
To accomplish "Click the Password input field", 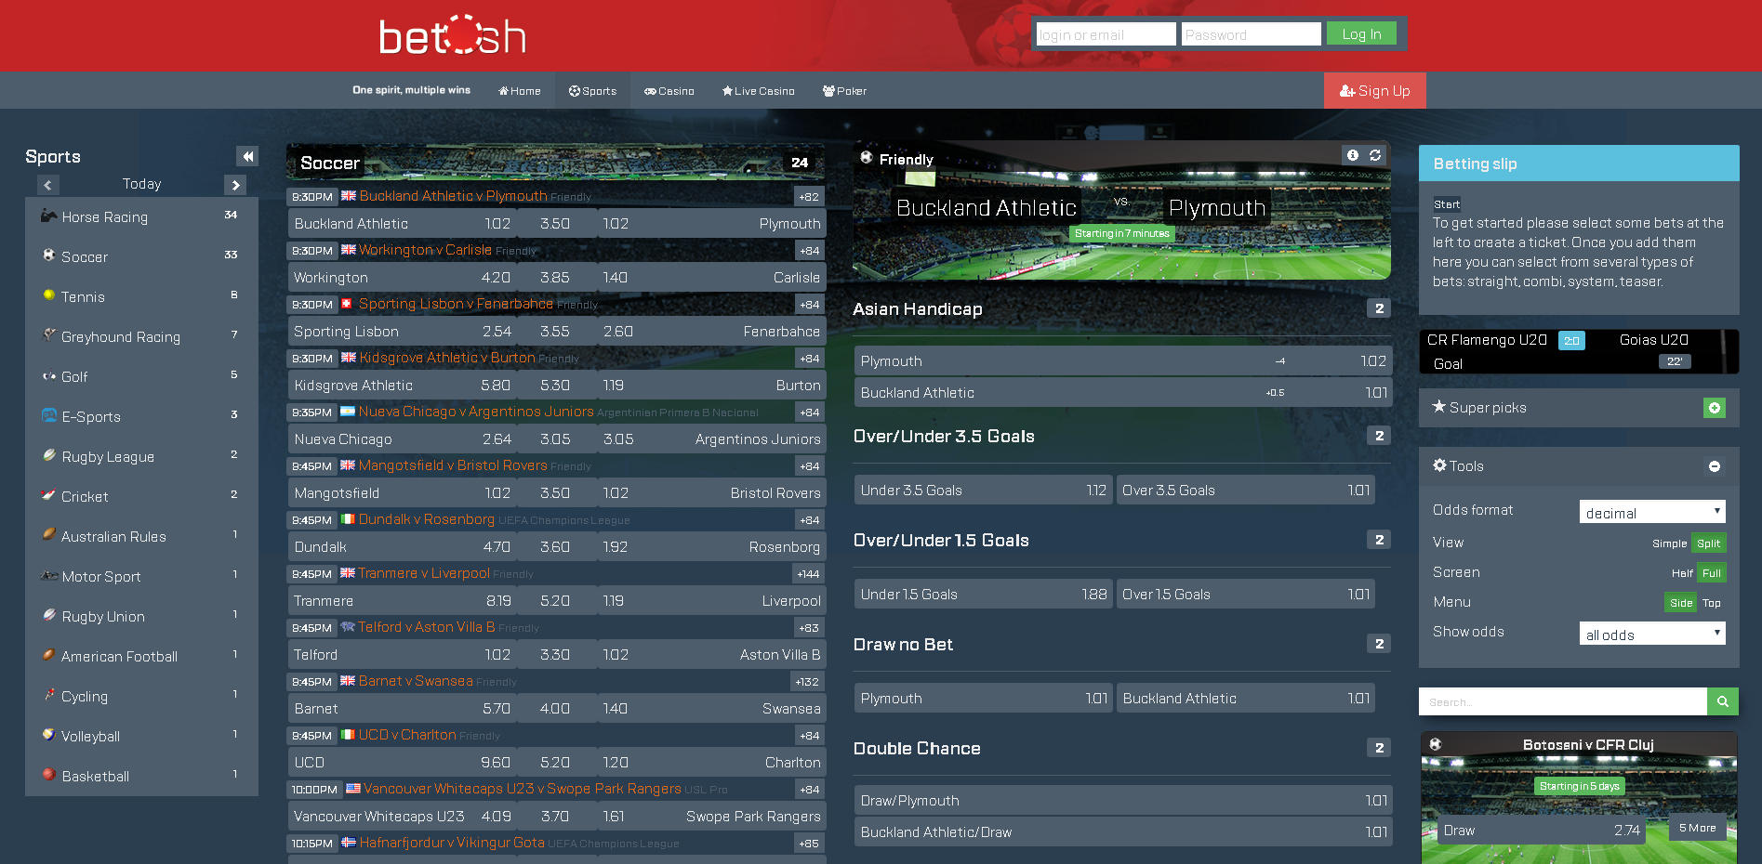I will [x=1251, y=34].
